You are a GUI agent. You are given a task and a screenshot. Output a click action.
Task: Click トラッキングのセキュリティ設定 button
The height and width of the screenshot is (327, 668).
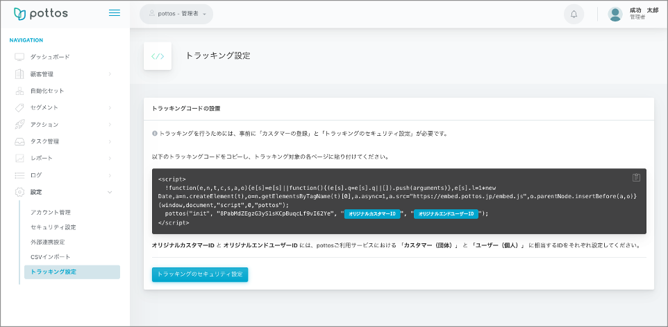pos(200,274)
